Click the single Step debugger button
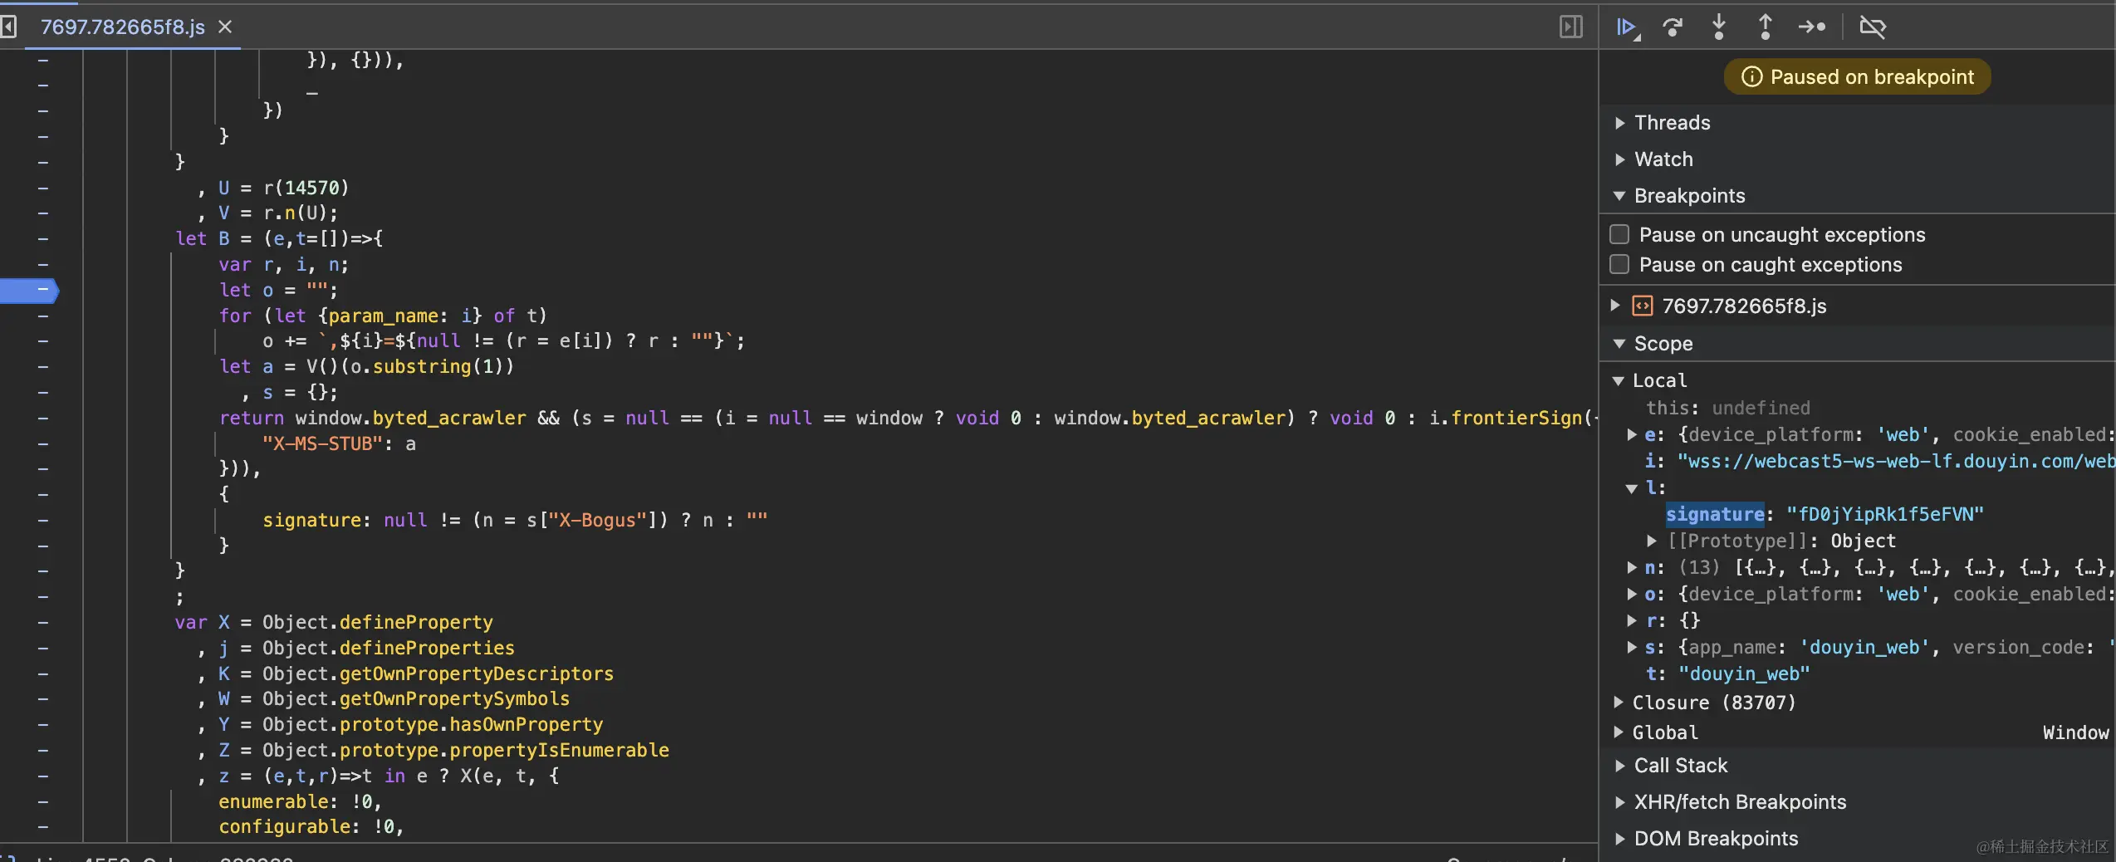The height and width of the screenshot is (862, 2116). pyautogui.click(x=1812, y=27)
